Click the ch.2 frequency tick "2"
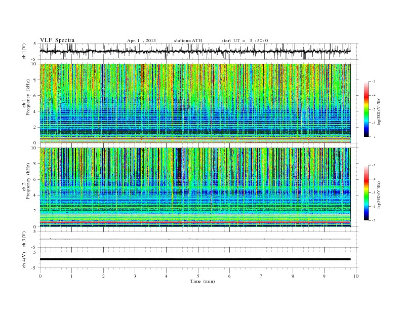This screenshot has height=310, width=401. click(x=35, y=211)
